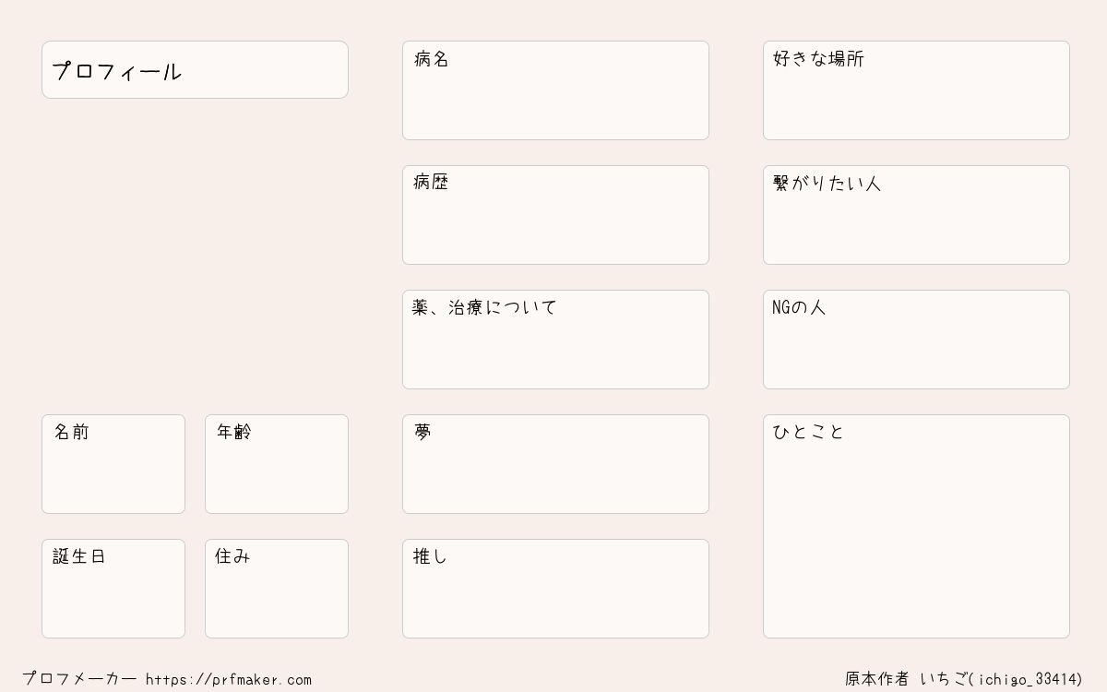Select the 好きな場所 field
Viewport: 1107px width, 692px height.
tap(916, 90)
